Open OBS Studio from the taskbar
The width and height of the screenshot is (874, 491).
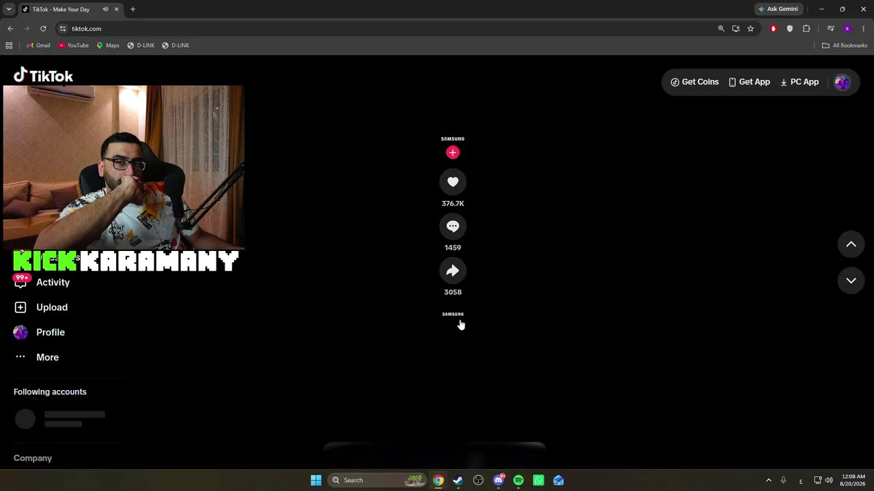[478, 480]
